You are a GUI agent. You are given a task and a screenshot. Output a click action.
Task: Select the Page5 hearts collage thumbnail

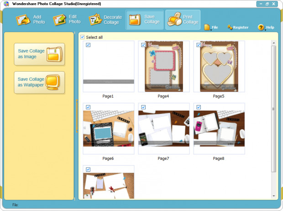[x=219, y=66]
